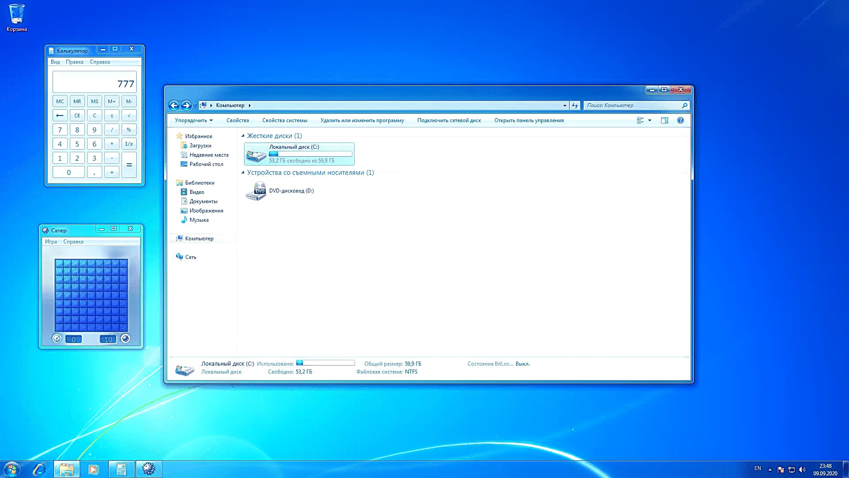Click Свойства системы in toolbar
Image resolution: width=849 pixels, height=478 pixels.
[285, 120]
